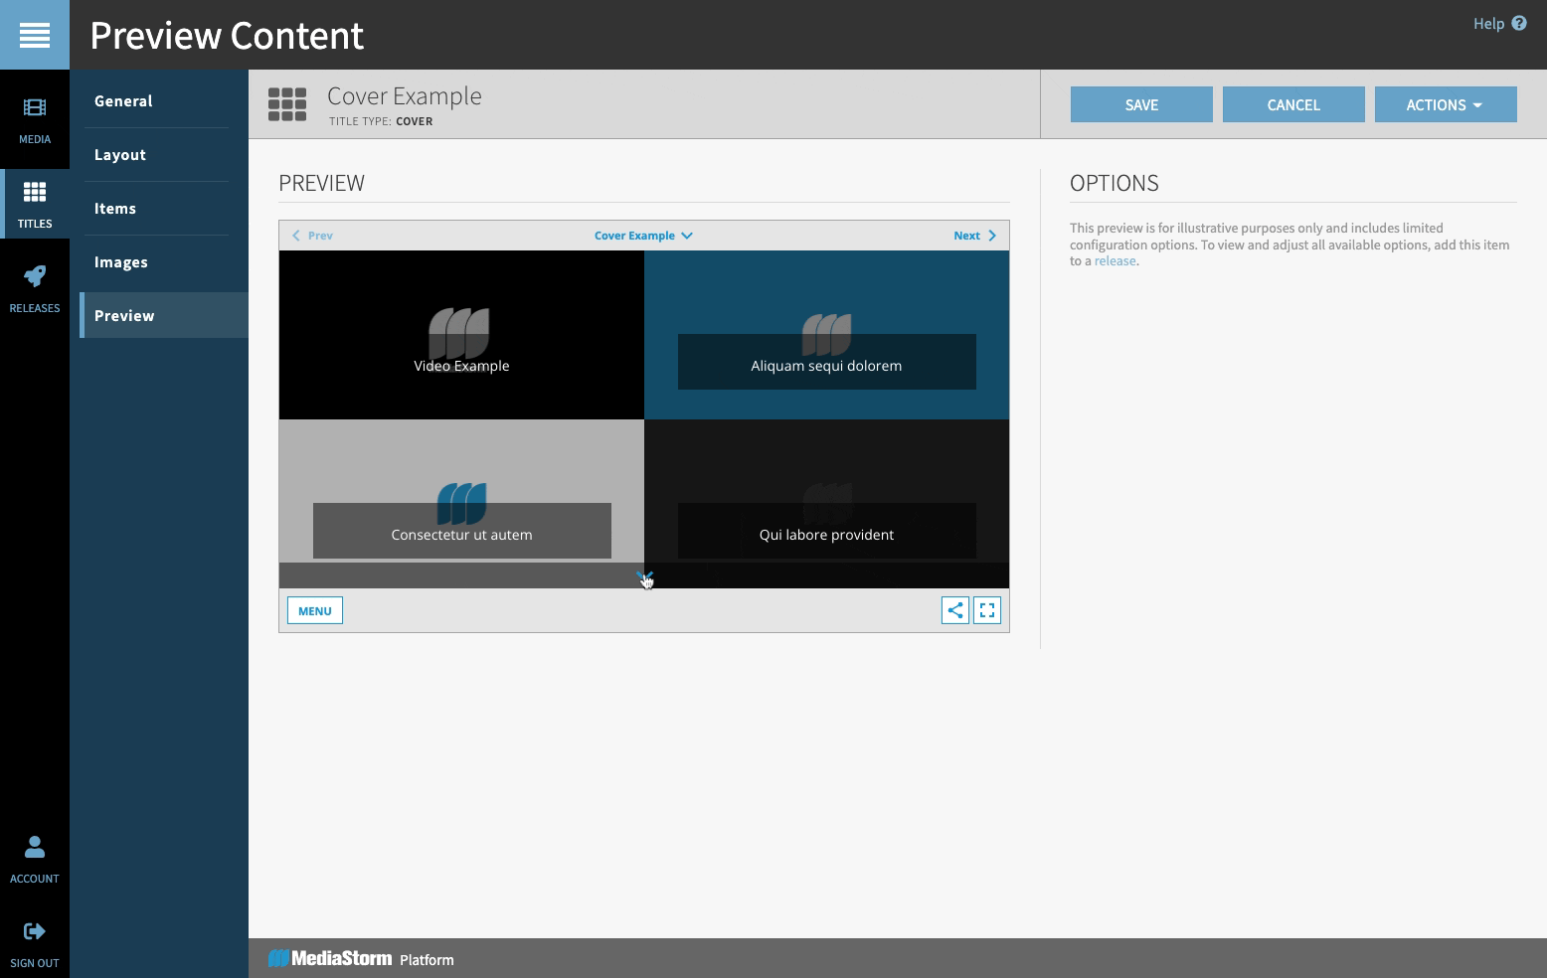
Task: Select the Items tab
Action: tap(115, 208)
